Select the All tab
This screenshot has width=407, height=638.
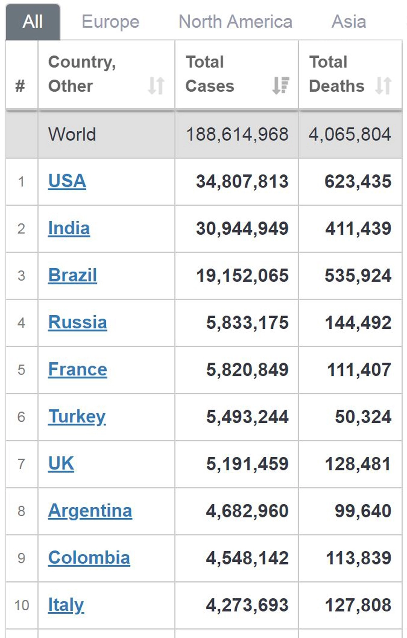point(33,22)
